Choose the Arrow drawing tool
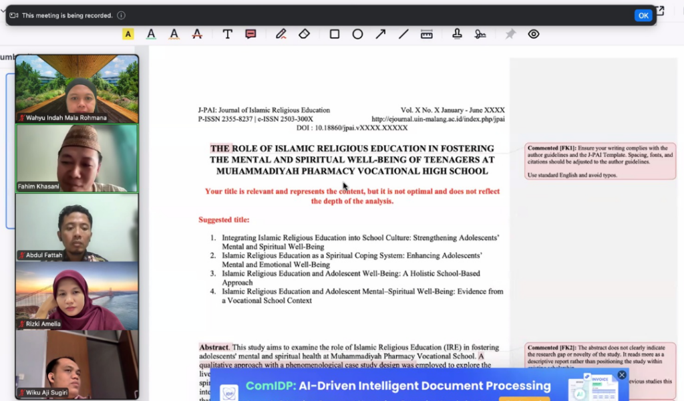Image resolution: width=684 pixels, height=401 pixels. [380, 34]
